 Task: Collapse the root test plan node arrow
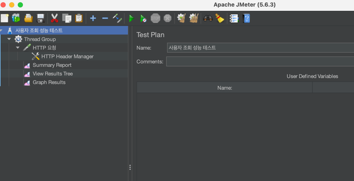1,31
